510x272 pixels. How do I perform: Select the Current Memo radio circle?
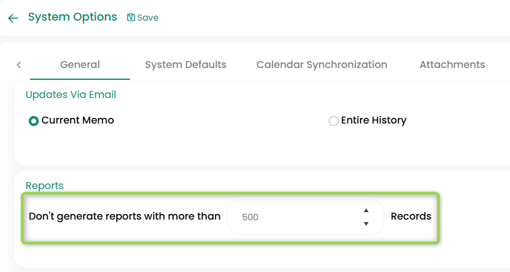pos(34,121)
